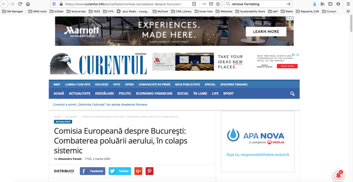Close the Marriott Houston Airport ad X

pyautogui.click(x=297, y=55)
